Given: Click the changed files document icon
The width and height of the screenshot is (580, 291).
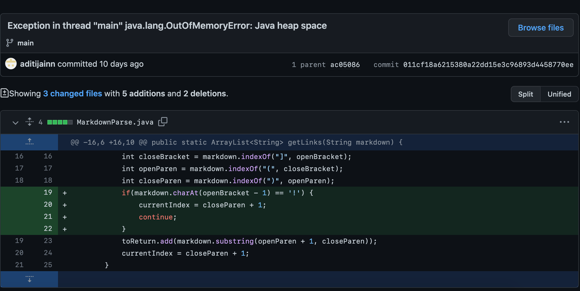Looking at the screenshot, I should tap(5, 93).
